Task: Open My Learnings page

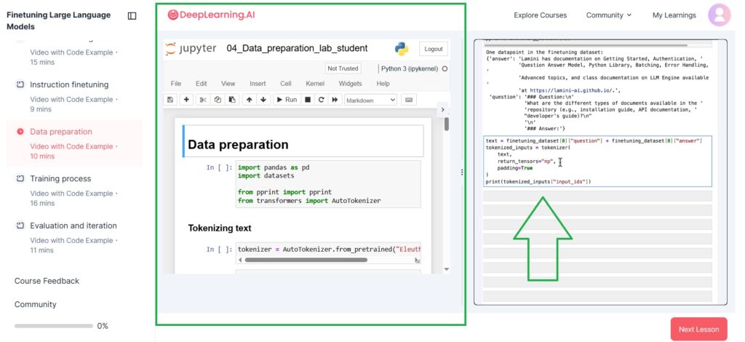Action: (674, 15)
